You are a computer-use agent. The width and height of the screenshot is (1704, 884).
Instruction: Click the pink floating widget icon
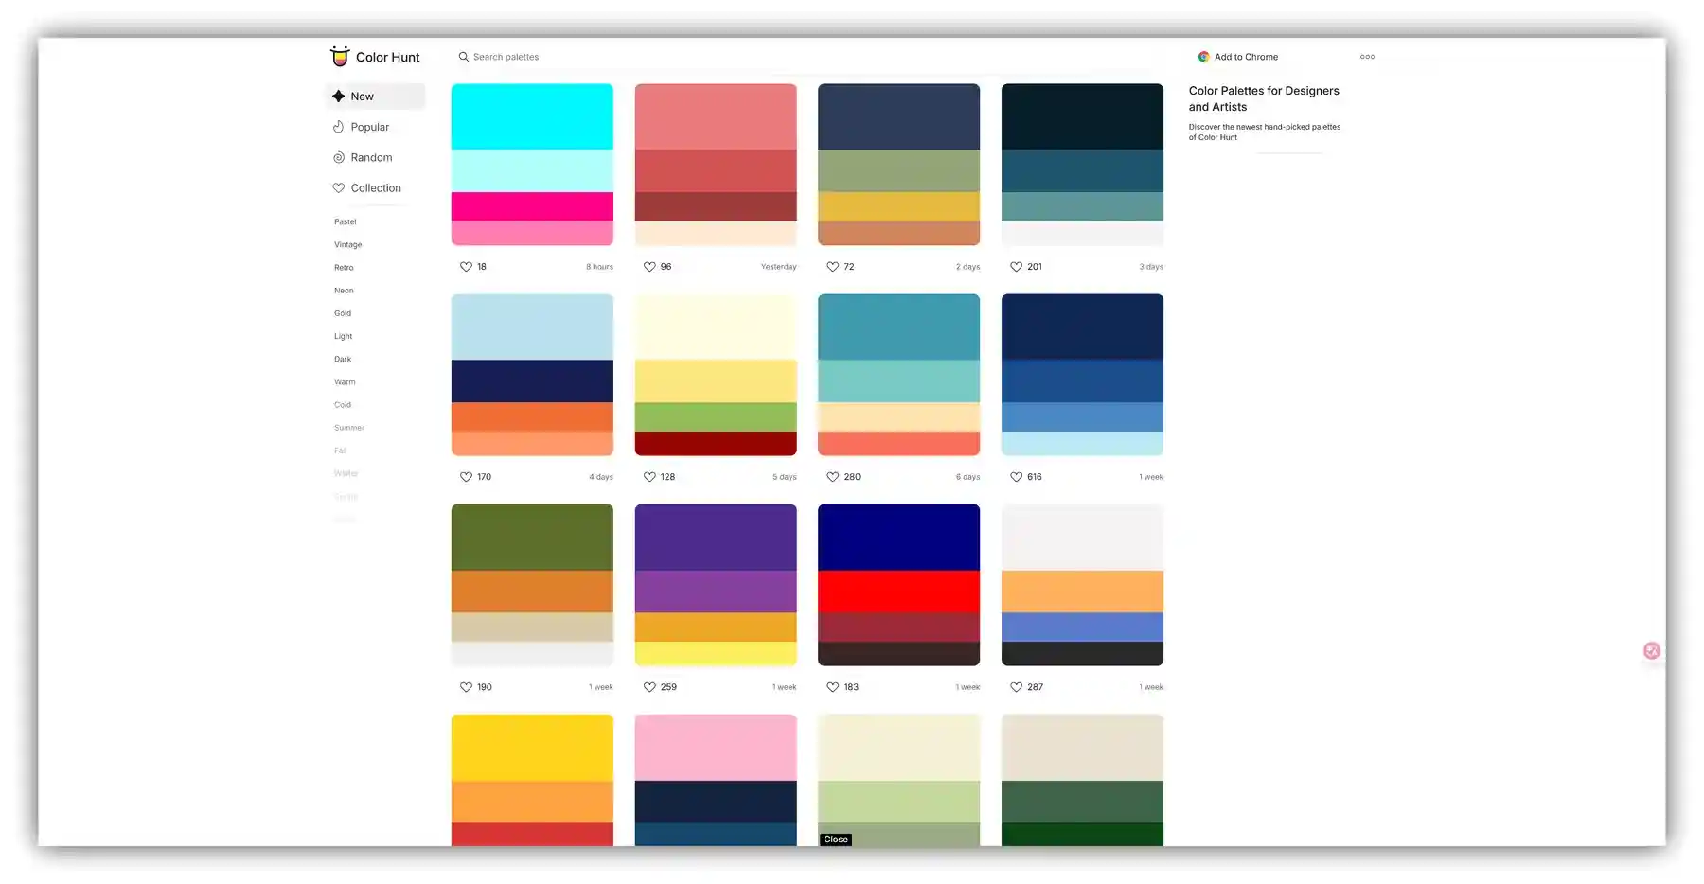click(x=1652, y=651)
